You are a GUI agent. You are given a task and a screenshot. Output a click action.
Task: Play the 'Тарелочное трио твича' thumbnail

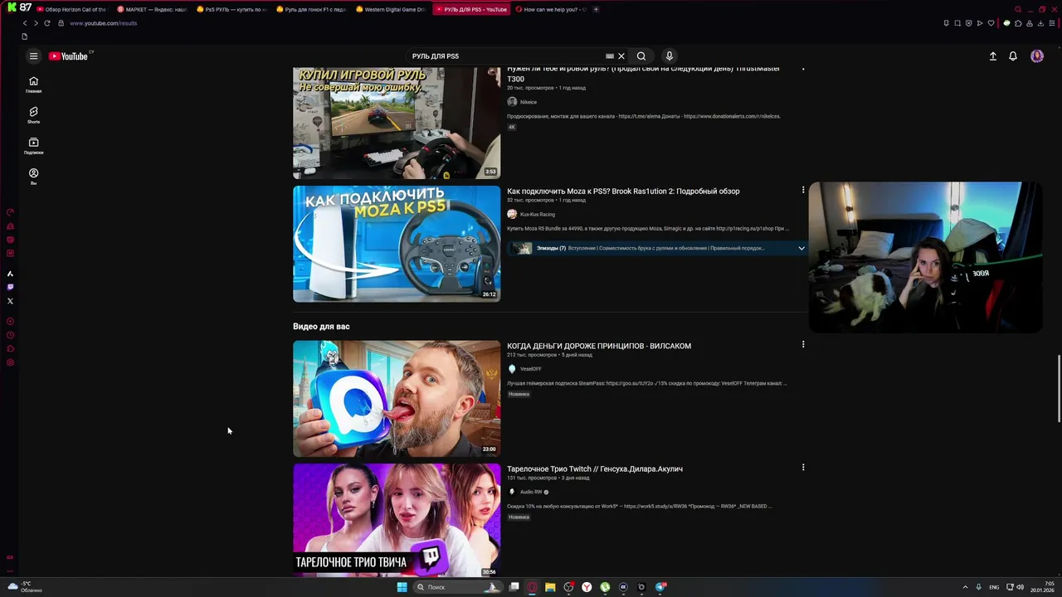[397, 520]
